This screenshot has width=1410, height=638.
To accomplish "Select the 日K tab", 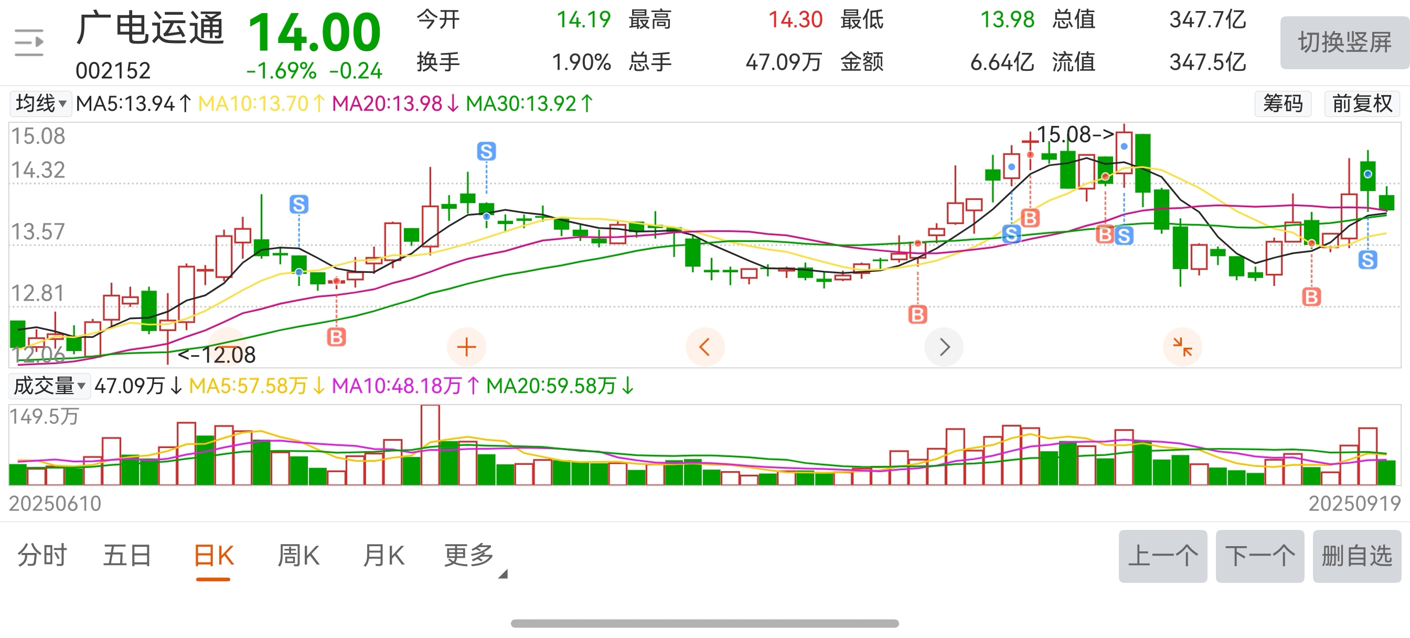I will point(213,556).
